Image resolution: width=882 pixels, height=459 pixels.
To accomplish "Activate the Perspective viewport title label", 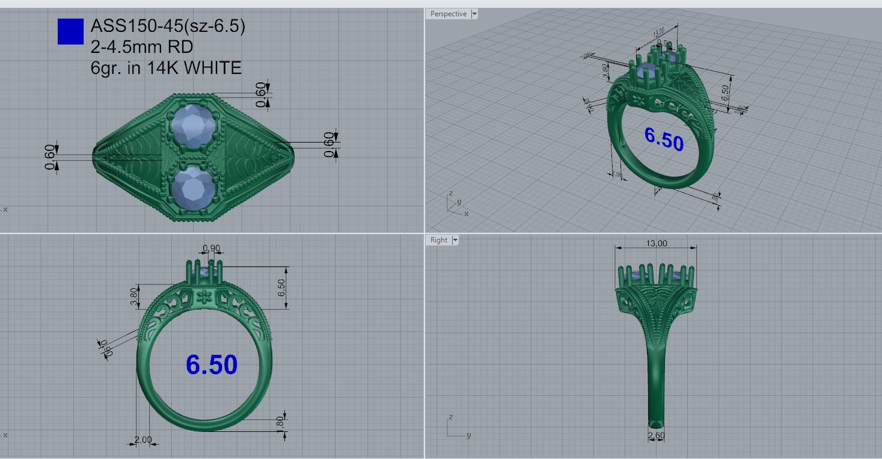I will 449,14.
